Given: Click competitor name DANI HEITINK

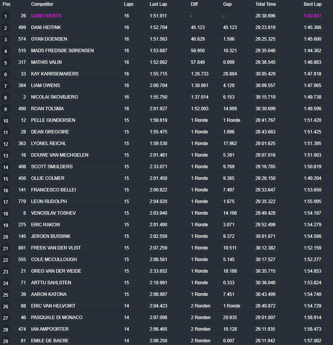Looking at the screenshot, I should click(x=46, y=27).
